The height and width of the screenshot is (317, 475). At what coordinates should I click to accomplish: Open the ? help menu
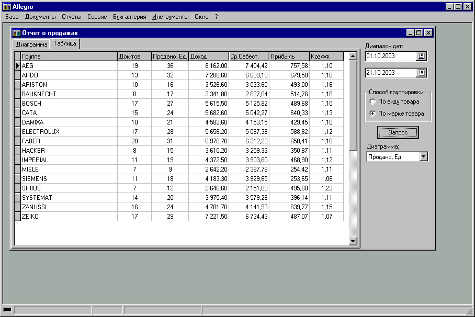coord(216,17)
